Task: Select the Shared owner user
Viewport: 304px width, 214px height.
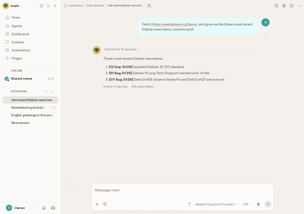Action: (x=21, y=79)
